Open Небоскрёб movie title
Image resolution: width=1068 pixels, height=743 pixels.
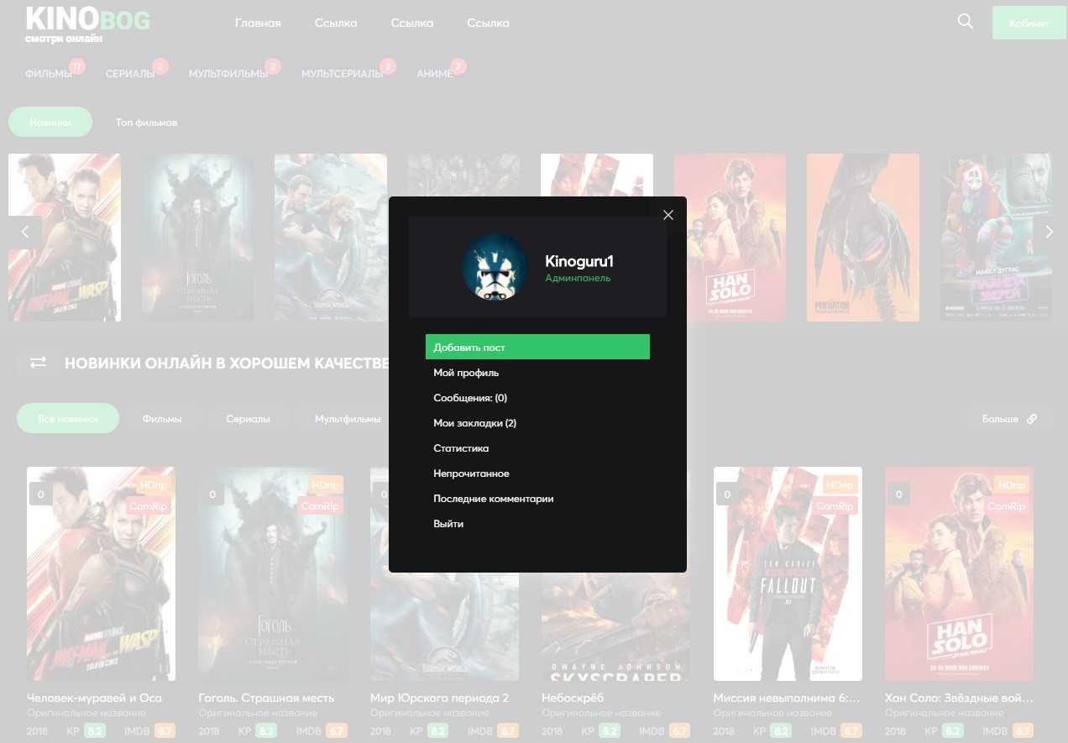[x=573, y=698]
